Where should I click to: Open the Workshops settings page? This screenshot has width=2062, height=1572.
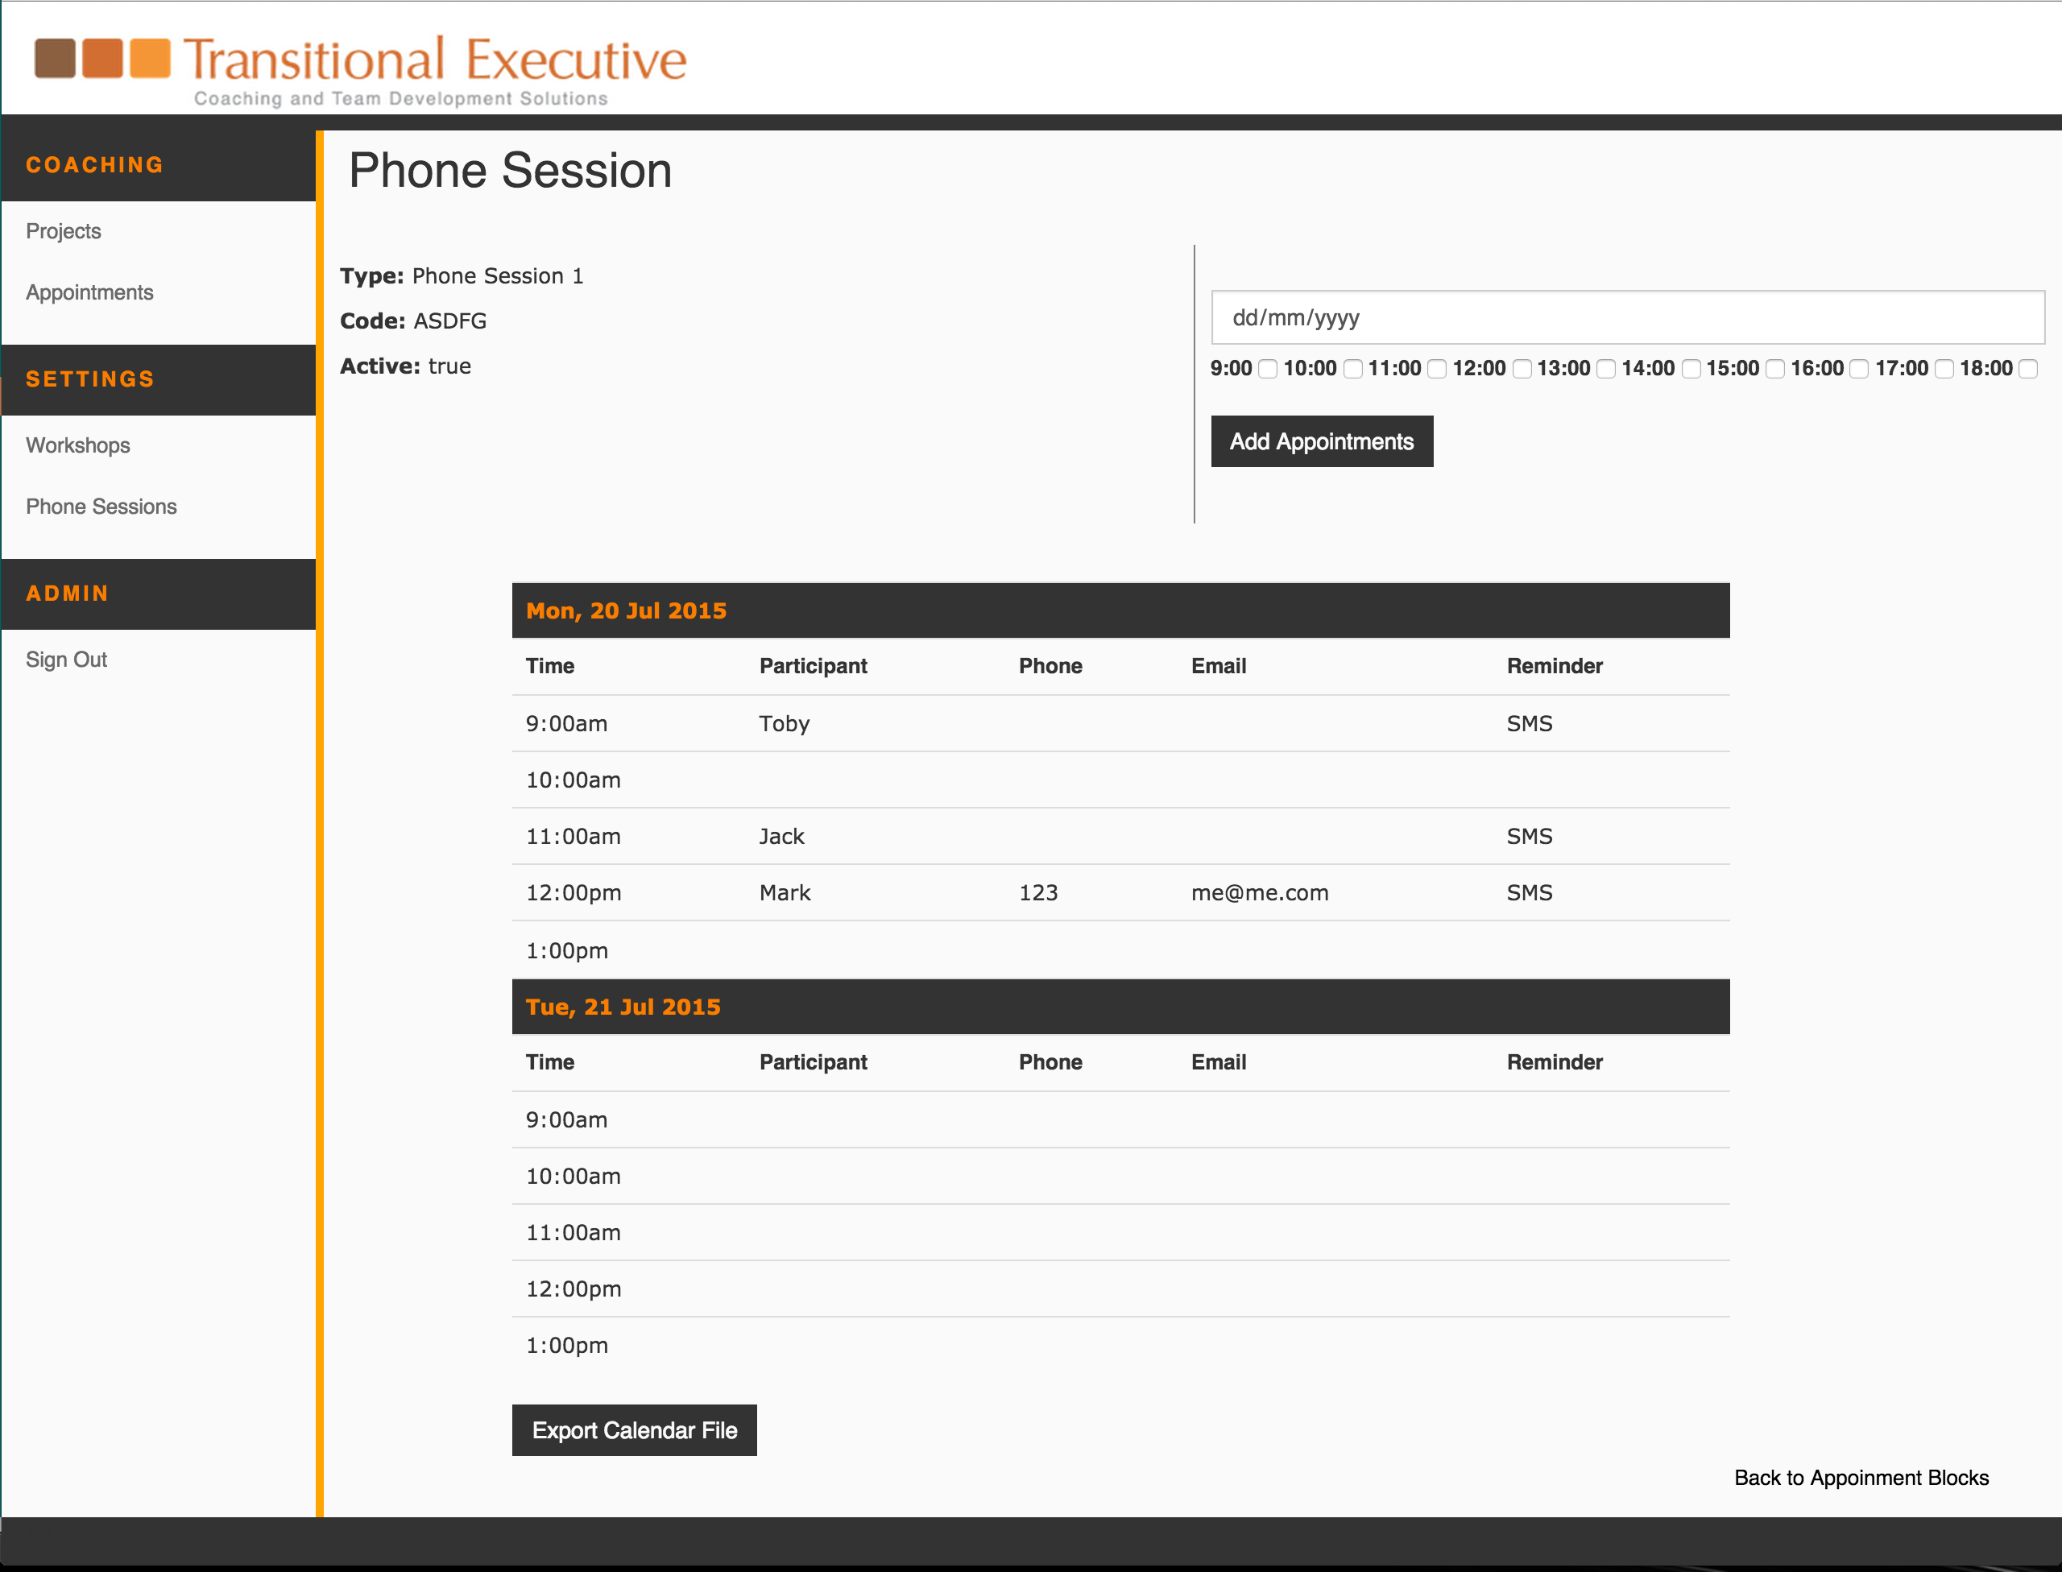pyautogui.click(x=77, y=445)
